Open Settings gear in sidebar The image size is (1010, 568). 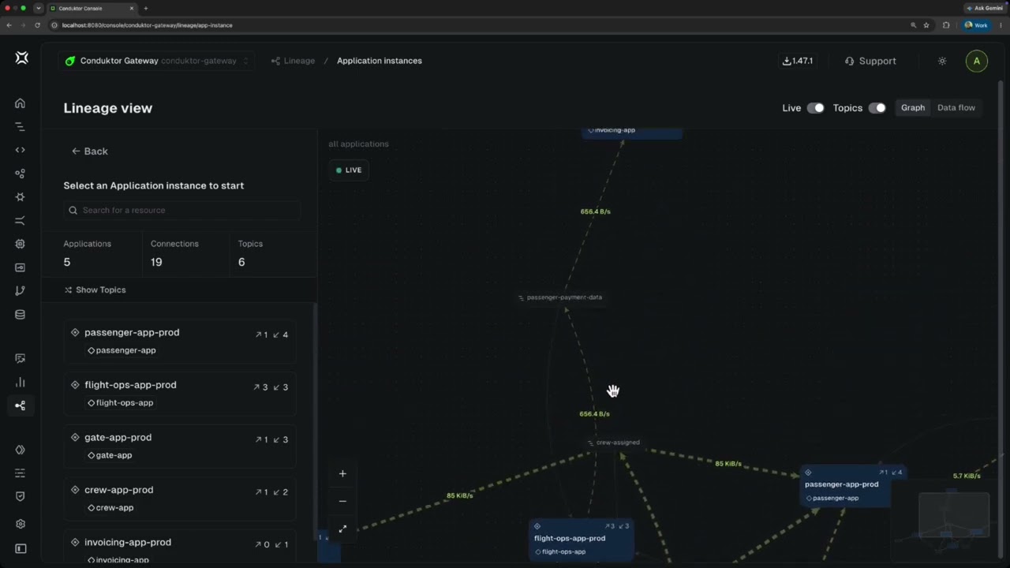pyautogui.click(x=21, y=524)
